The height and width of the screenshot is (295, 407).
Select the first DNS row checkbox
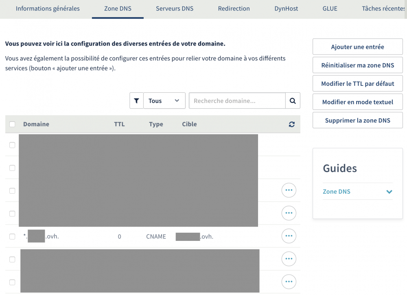(x=12, y=145)
